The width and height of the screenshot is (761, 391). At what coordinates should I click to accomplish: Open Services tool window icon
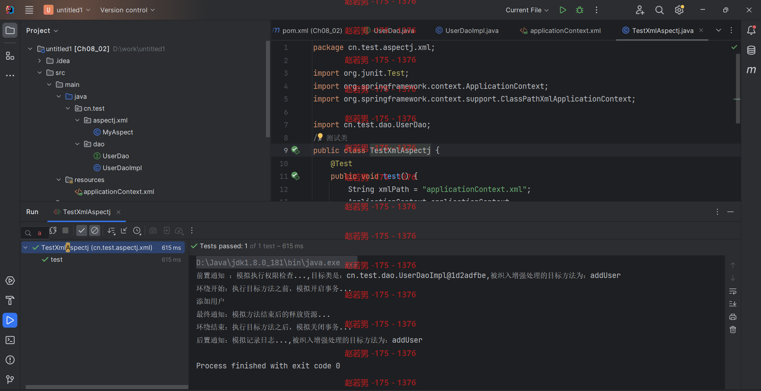click(x=10, y=281)
